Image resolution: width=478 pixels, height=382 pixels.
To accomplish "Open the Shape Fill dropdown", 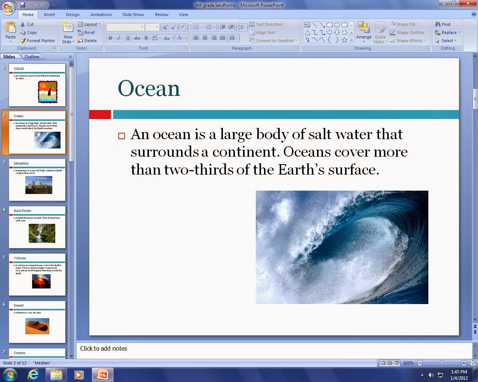I will 406,24.
